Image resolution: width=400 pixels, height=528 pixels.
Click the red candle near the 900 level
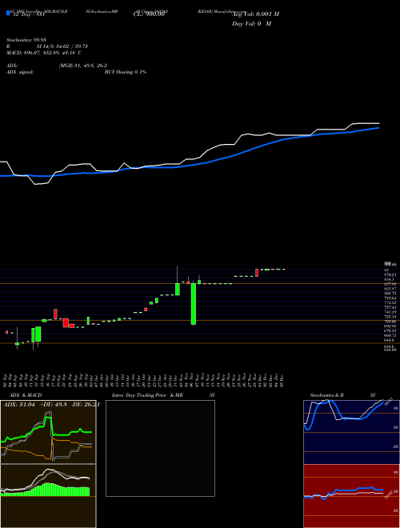coord(257,273)
